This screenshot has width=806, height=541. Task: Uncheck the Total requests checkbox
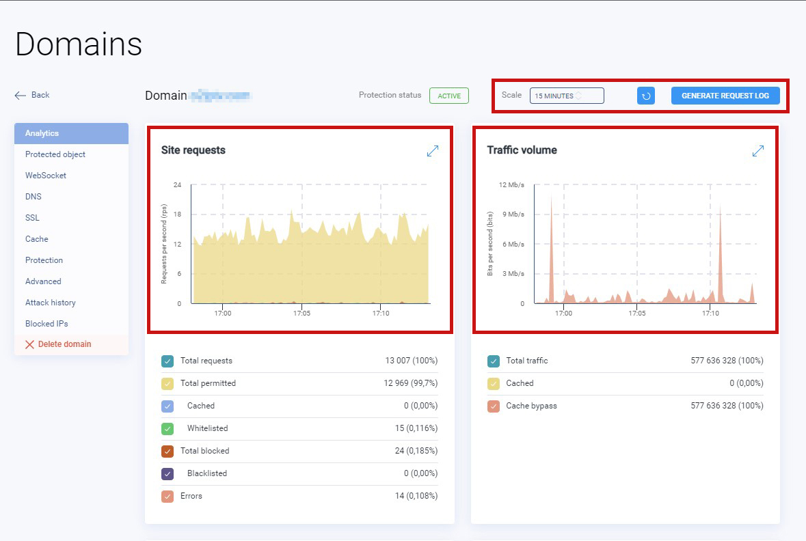(167, 361)
